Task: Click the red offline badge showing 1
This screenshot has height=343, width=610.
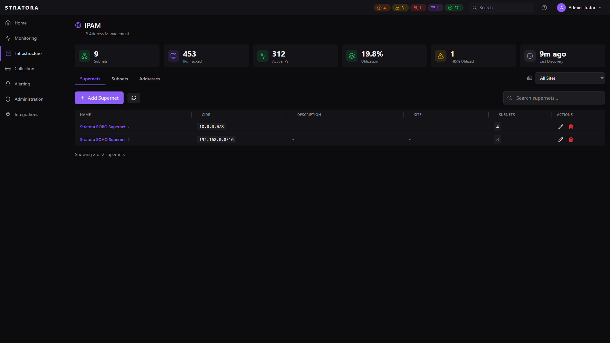Action: coord(418,8)
